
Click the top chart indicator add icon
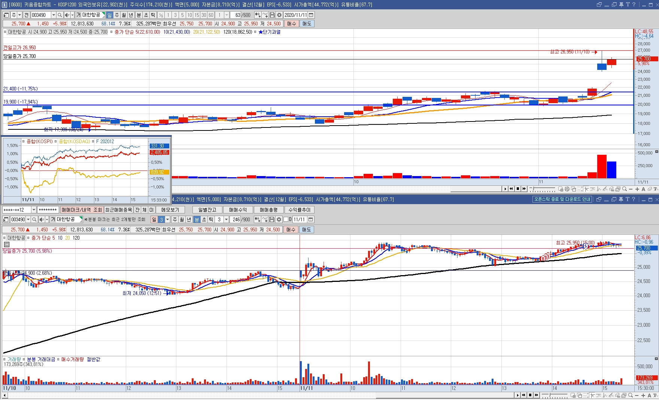point(265,15)
